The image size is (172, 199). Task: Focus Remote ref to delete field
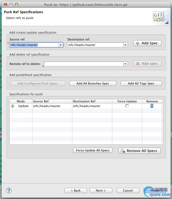pyautogui.click(x=84, y=64)
